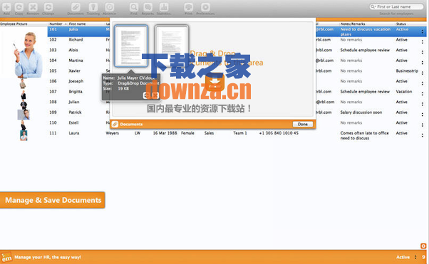This screenshot has height=264, width=429.
Task: Click the orange square icon above status bar
Action: tap(423, 246)
